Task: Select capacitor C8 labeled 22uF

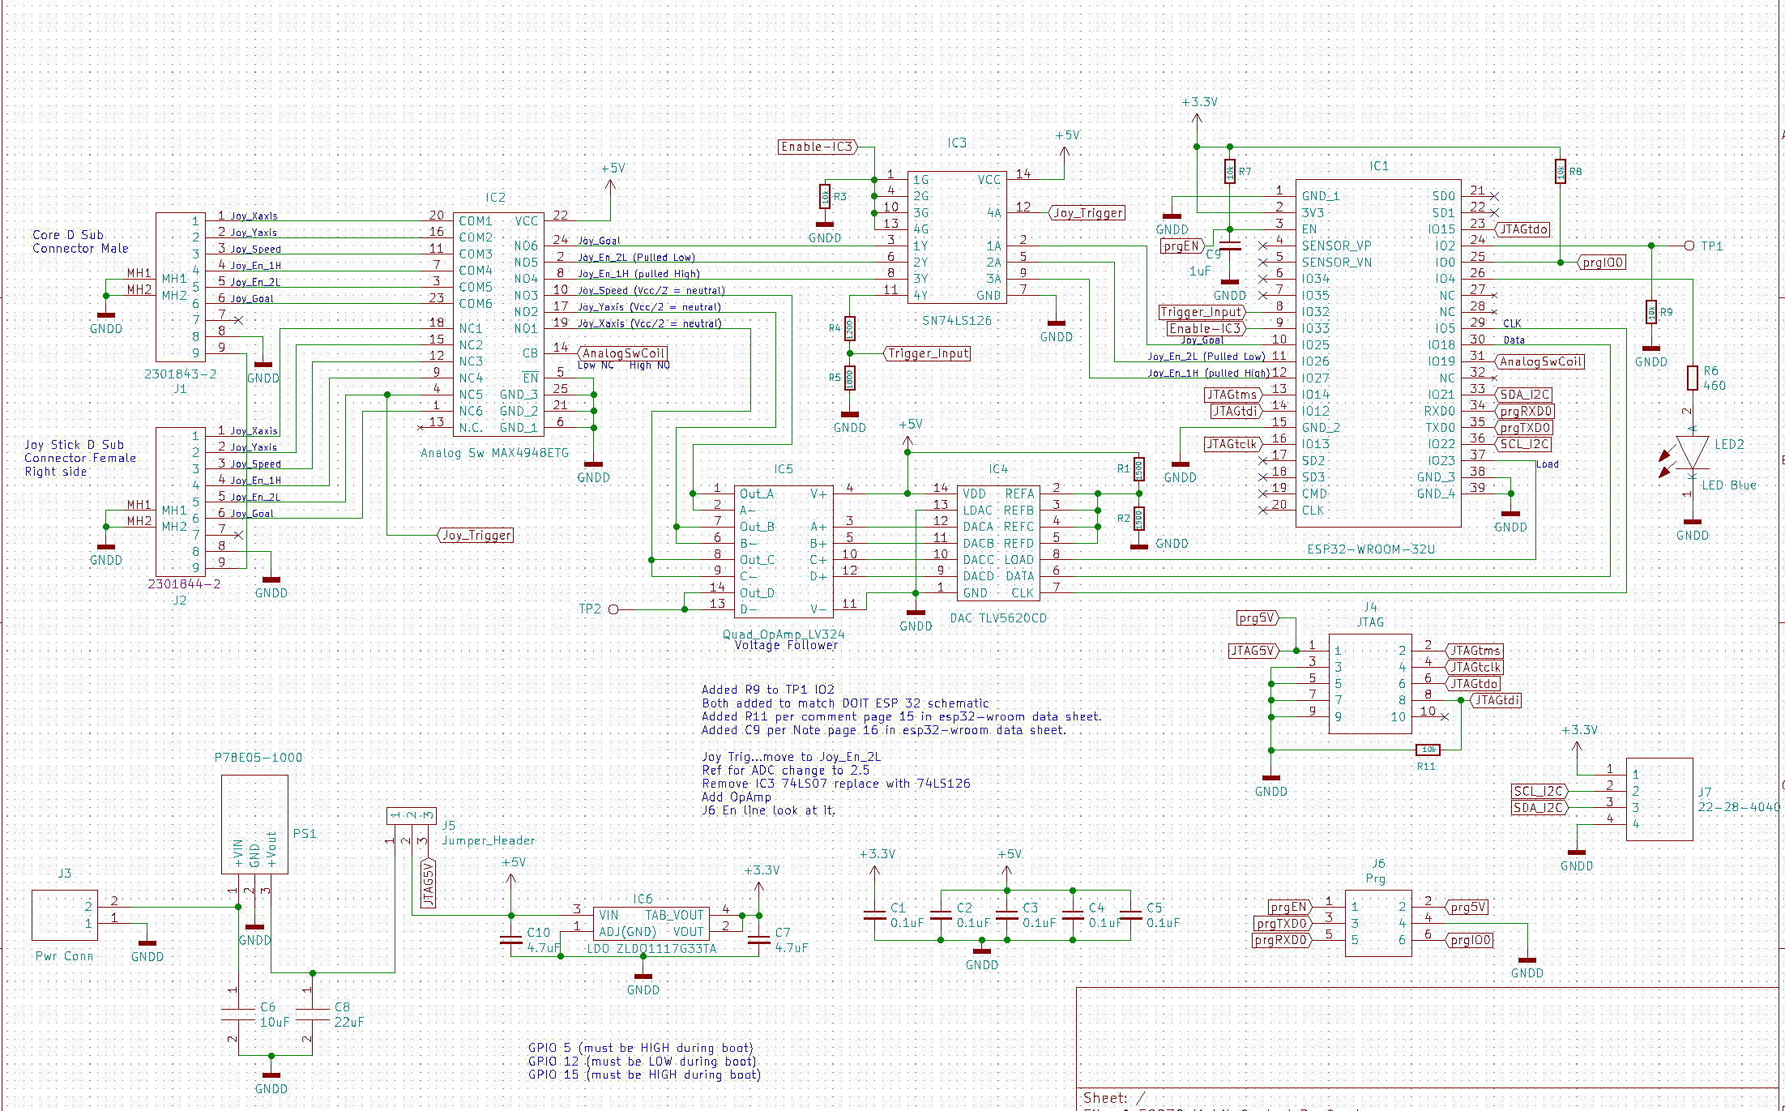Action: click(312, 1013)
